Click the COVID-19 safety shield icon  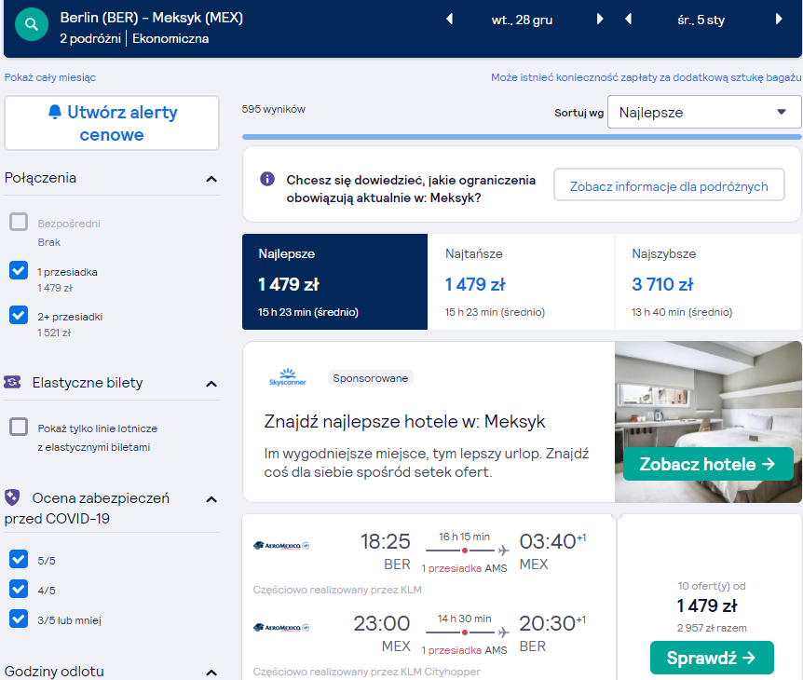pyautogui.click(x=12, y=497)
